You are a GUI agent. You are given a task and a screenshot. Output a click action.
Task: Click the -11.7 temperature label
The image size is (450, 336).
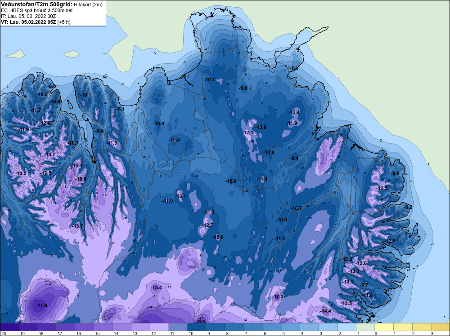pos(36,110)
